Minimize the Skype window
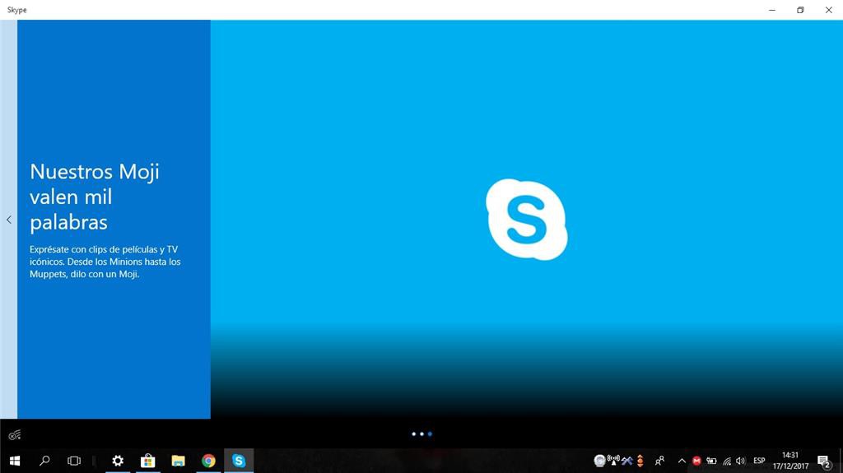 coord(772,10)
